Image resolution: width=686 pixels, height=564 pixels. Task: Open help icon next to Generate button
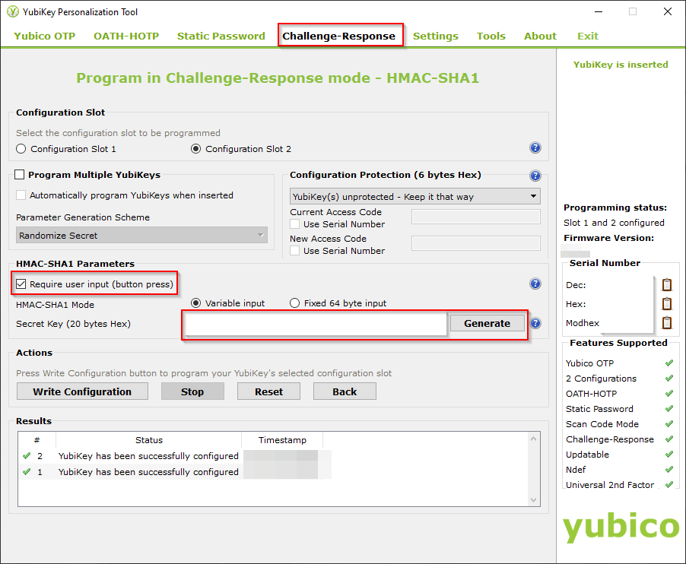(x=535, y=324)
